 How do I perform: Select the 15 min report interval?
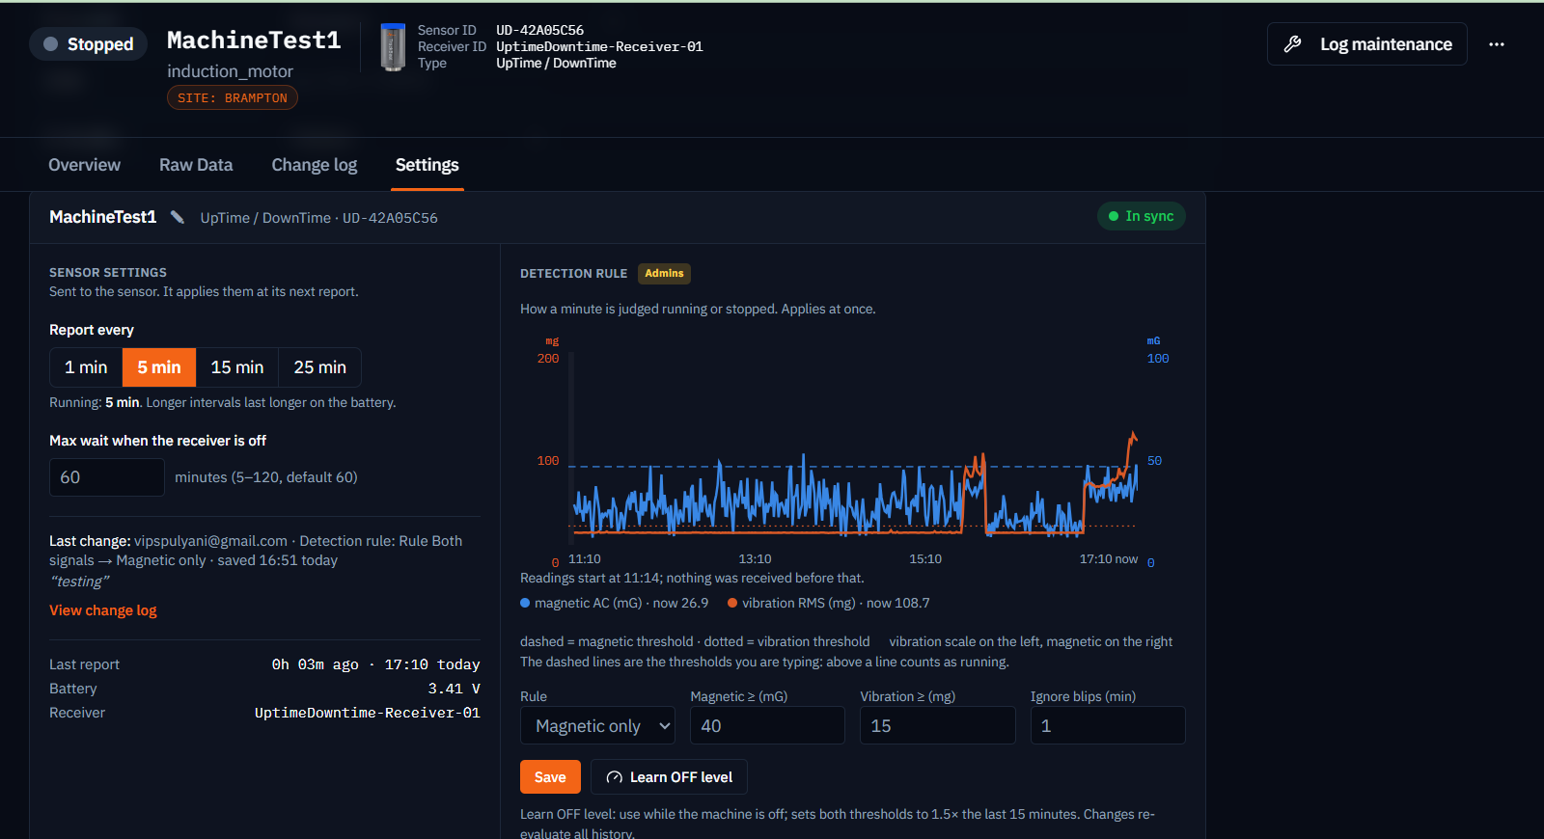pos(237,367)
